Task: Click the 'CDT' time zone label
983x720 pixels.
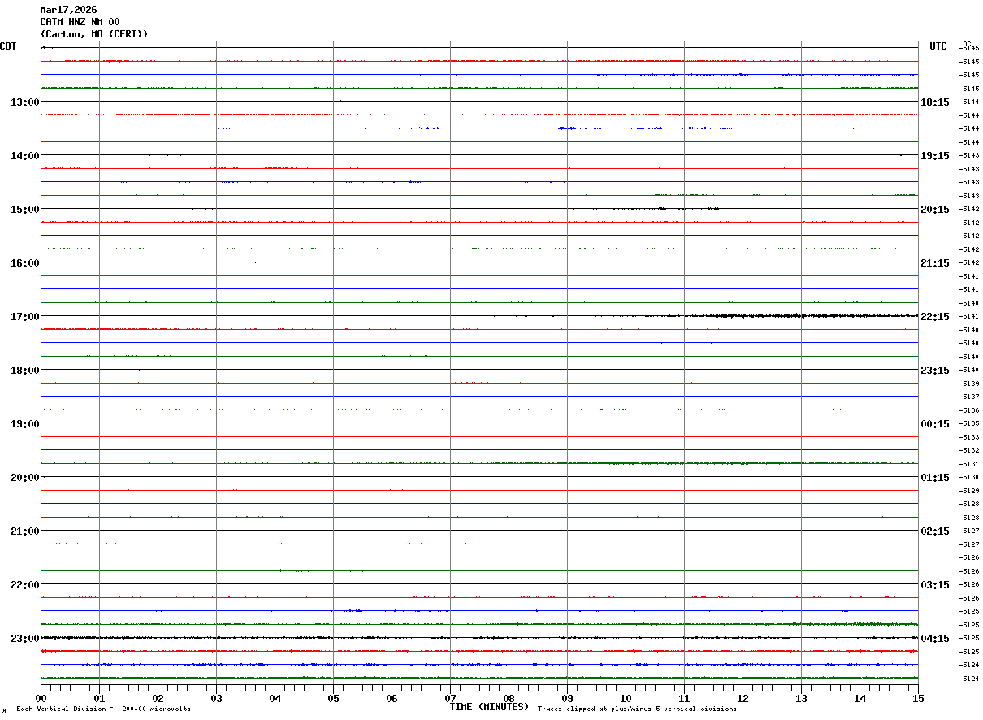Action: click(8, 46)
